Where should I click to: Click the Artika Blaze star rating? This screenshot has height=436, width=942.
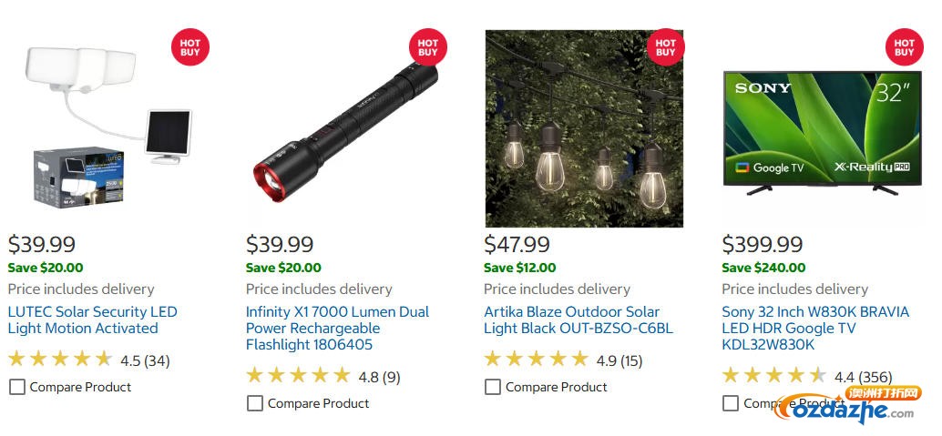coord(536,360)
